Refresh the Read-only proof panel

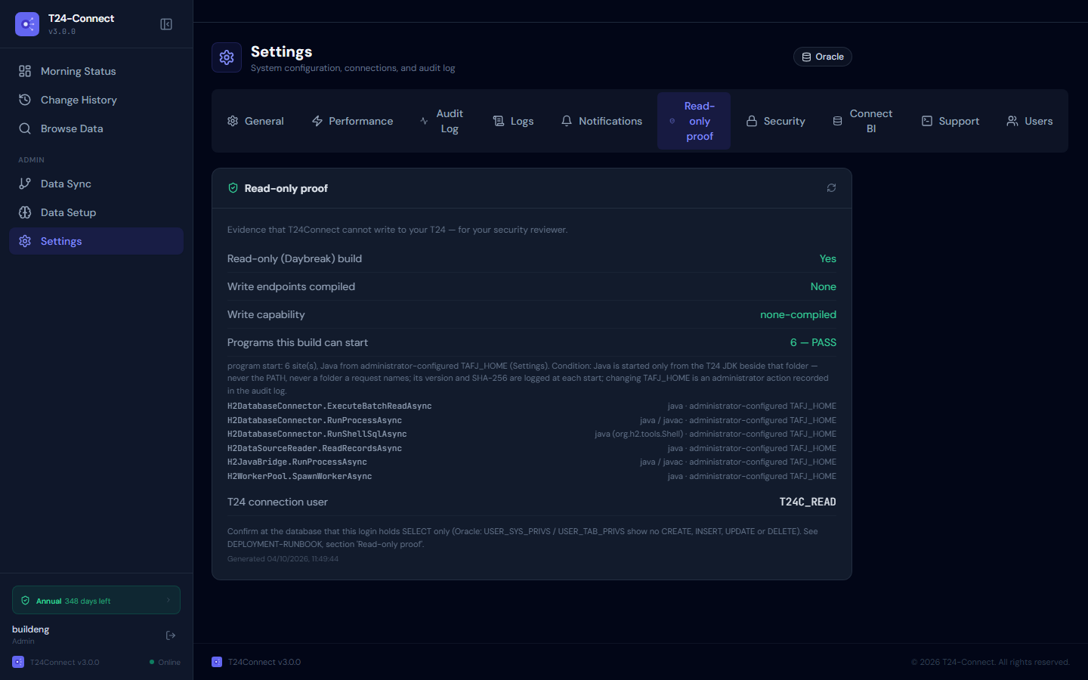tap(831, 188)
